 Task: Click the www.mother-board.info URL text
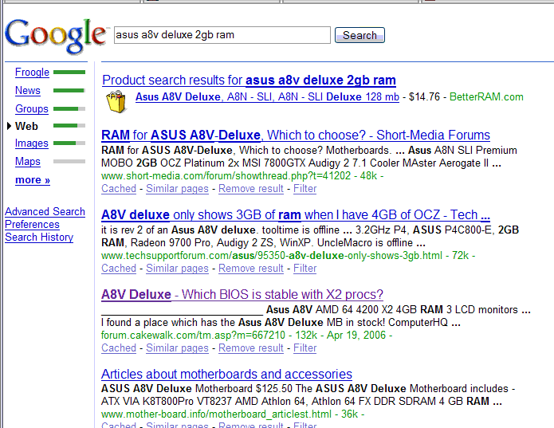click(216, 414)
